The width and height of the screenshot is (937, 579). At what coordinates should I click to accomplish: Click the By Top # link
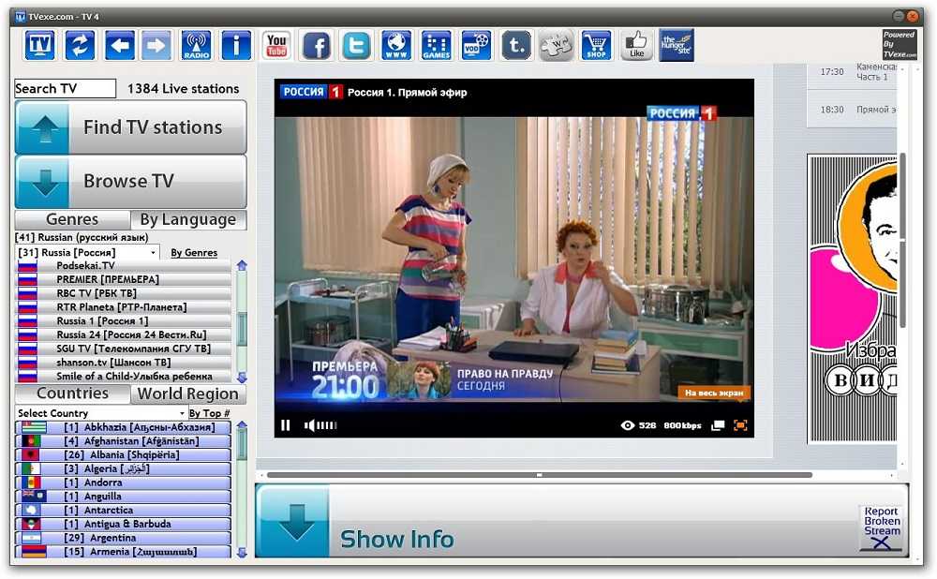point(210,413)
